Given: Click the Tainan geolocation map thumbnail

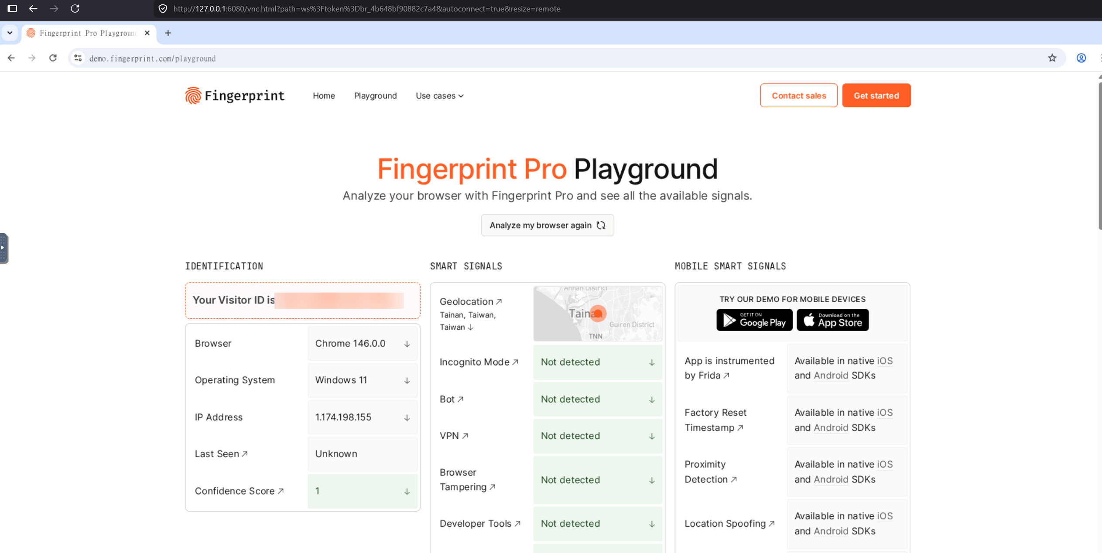Looking at the screenshot, I should click(597, 314).
